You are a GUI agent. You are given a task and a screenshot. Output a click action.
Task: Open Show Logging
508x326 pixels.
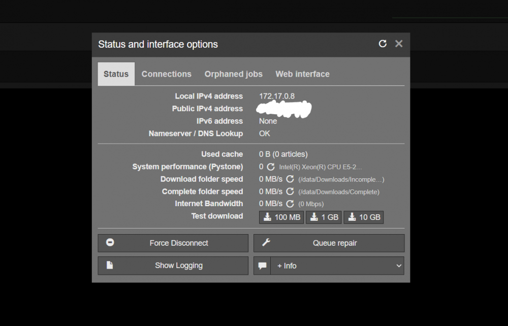(x=173, y=266)
